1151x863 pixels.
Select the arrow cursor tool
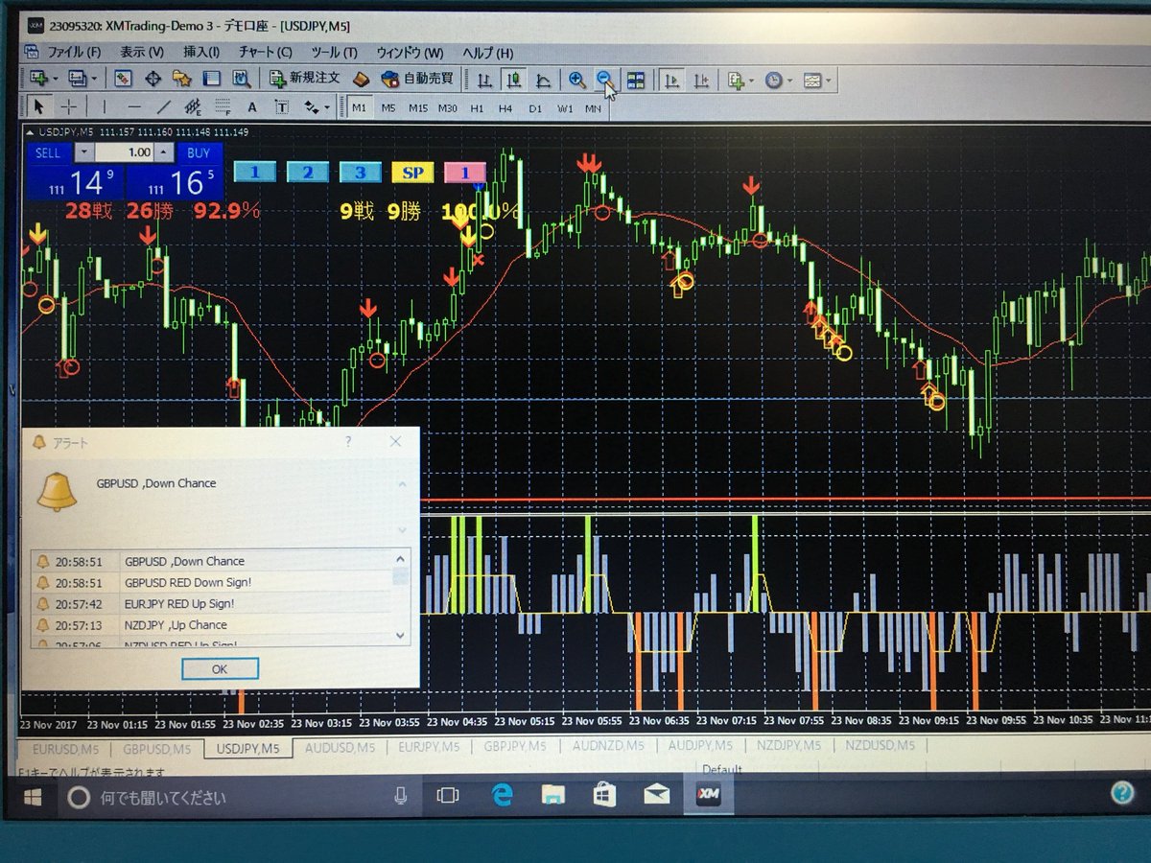coord(40,106)
